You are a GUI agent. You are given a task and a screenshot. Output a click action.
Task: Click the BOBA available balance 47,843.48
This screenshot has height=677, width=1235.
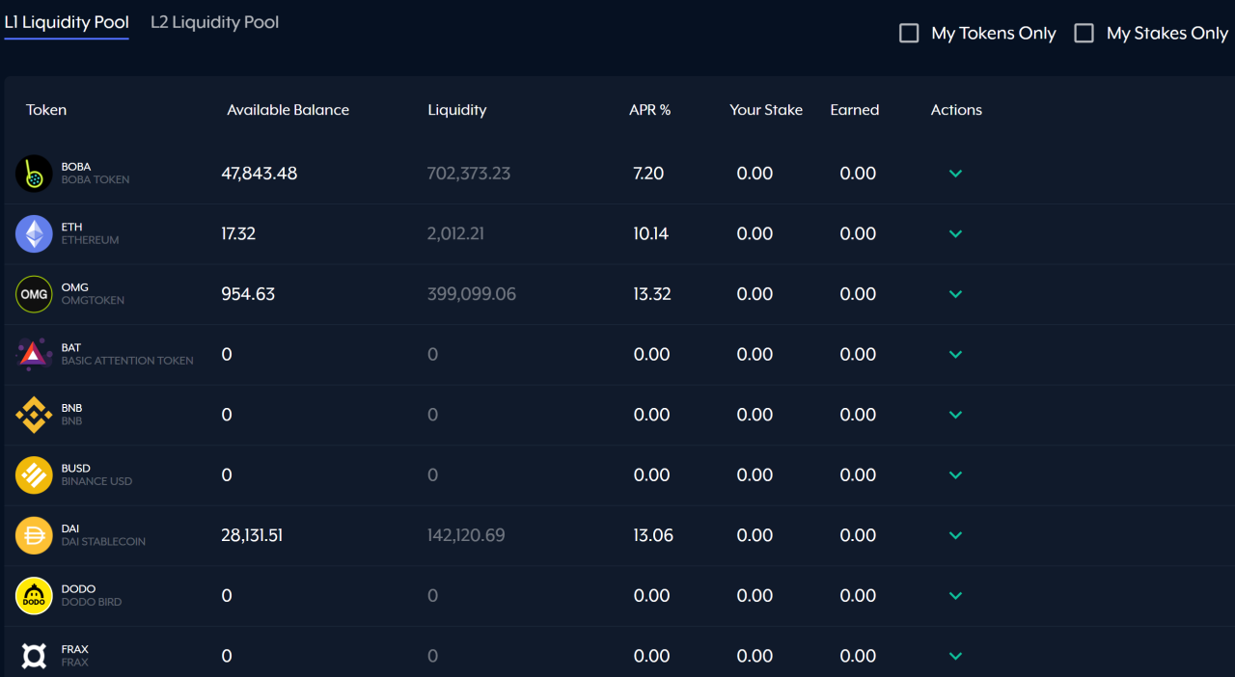point(260,174)
